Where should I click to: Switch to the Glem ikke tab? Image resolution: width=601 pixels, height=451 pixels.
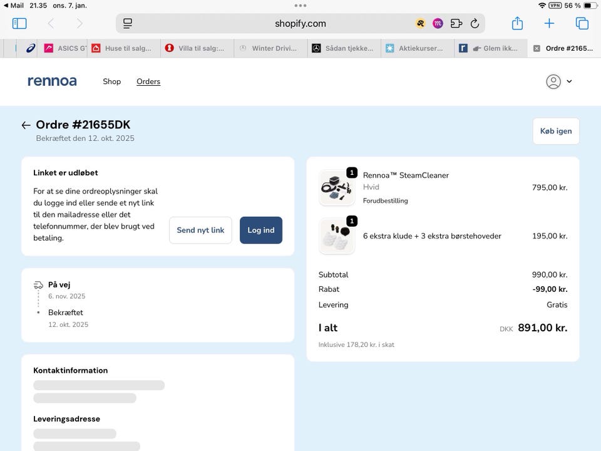(491, 48)
